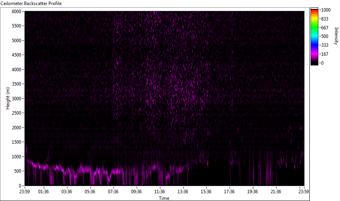The height and width of the screenshot is (201, 340).
Task: Click the Intensity color scale label
Action: point(336,37)
